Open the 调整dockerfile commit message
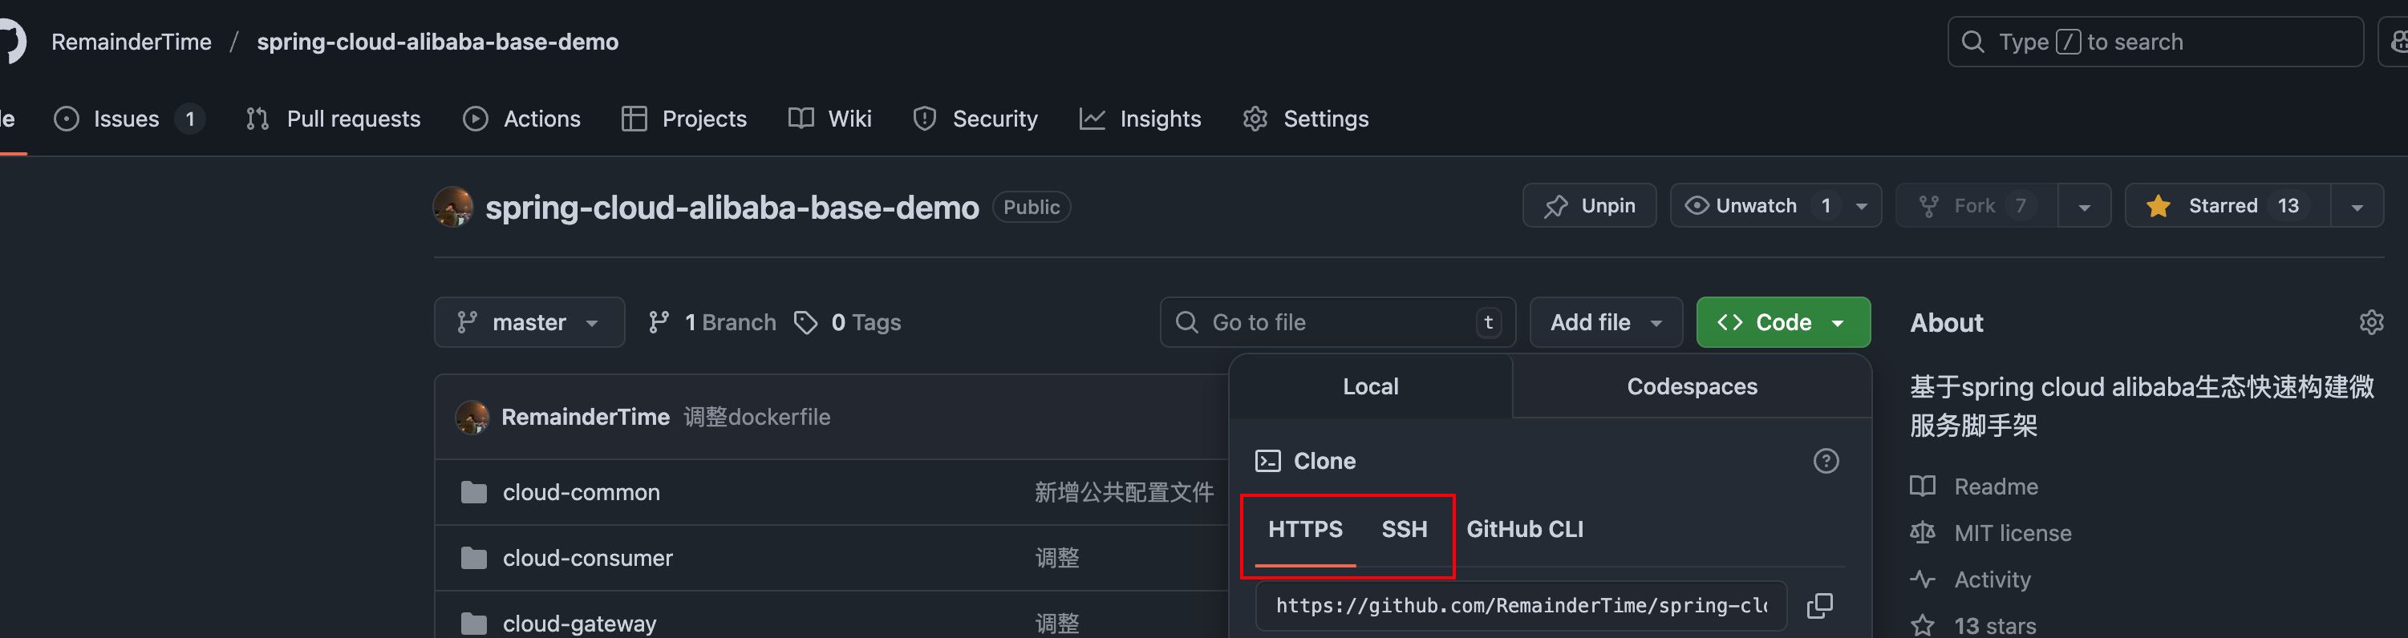 point(757,417)
